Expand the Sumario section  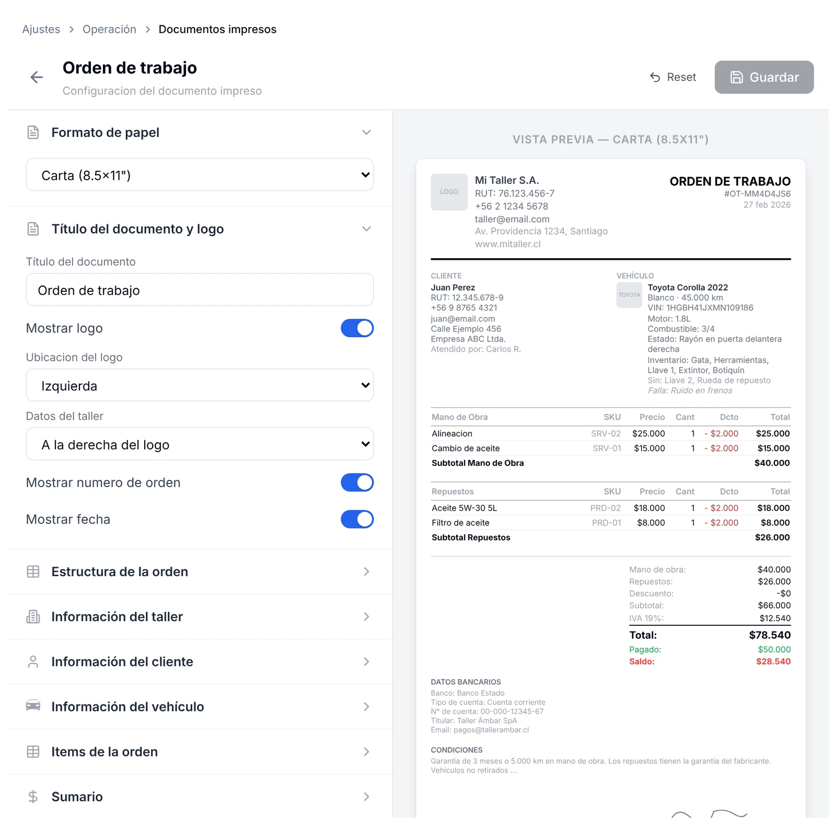point(200,796)
